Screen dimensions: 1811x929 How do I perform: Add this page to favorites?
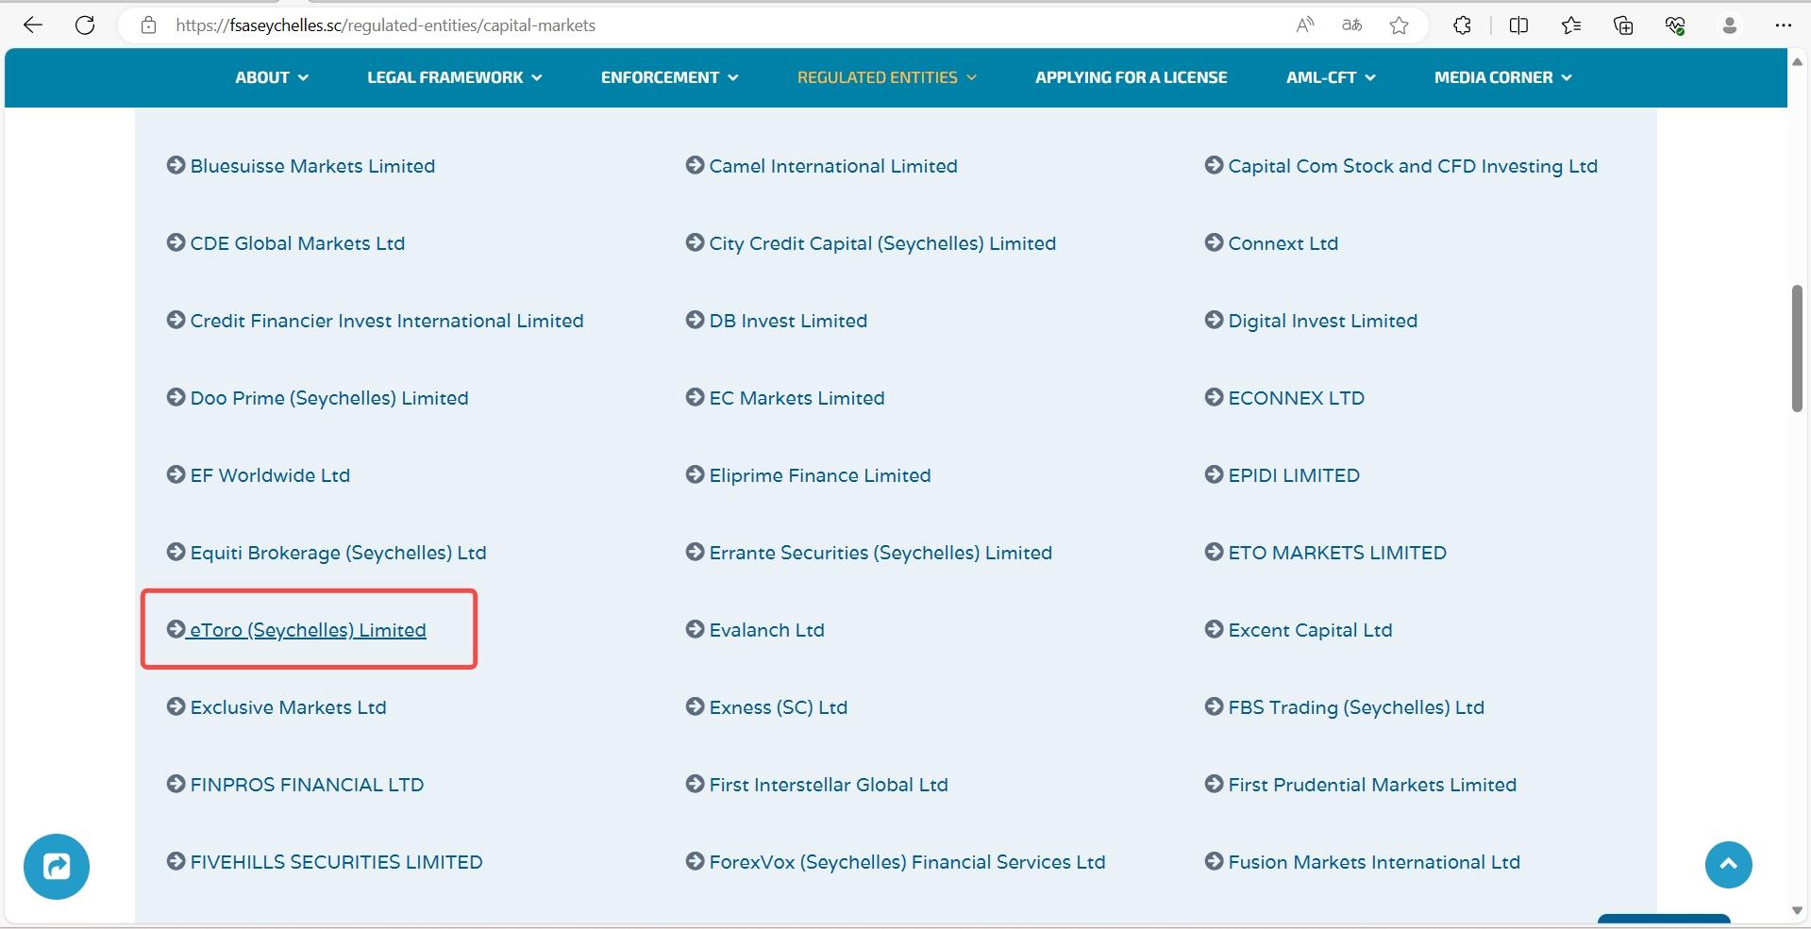pyautogui.click(x=1399, y=25)
